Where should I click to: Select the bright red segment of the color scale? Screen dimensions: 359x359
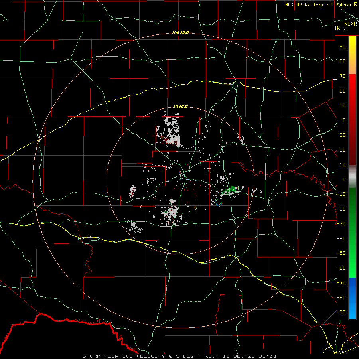pyautogui.click(x=352, y=85)
